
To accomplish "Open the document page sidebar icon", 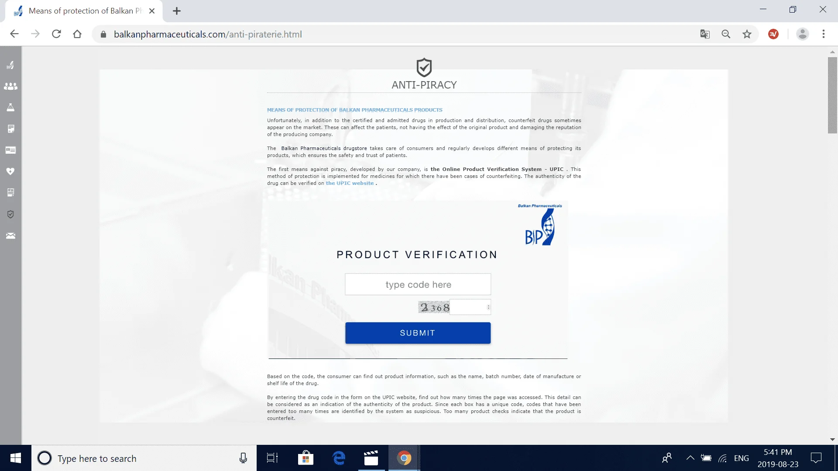I will (x=10, y=129).
